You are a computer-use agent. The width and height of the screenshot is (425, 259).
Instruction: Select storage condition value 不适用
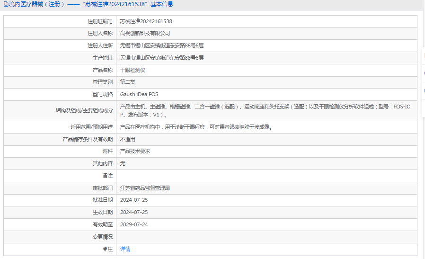tap(128, 139)
